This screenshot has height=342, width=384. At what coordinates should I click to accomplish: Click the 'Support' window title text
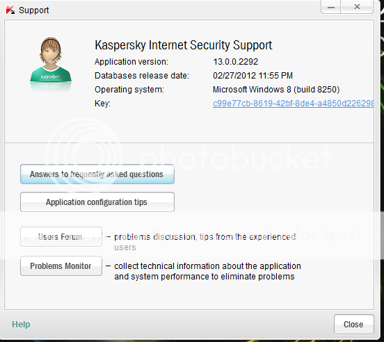coord(34,10)
